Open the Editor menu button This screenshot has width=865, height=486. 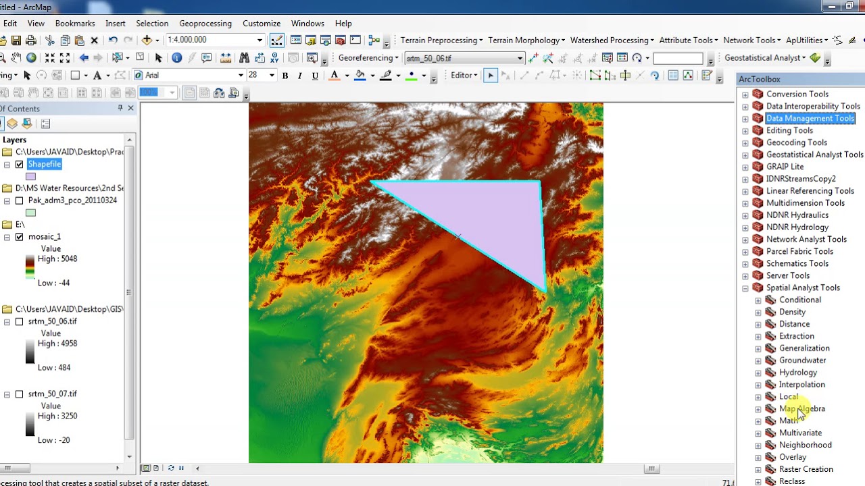(464, 76)
